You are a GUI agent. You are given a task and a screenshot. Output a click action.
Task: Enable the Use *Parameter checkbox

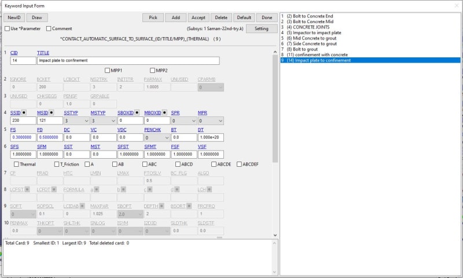point(8,28)
